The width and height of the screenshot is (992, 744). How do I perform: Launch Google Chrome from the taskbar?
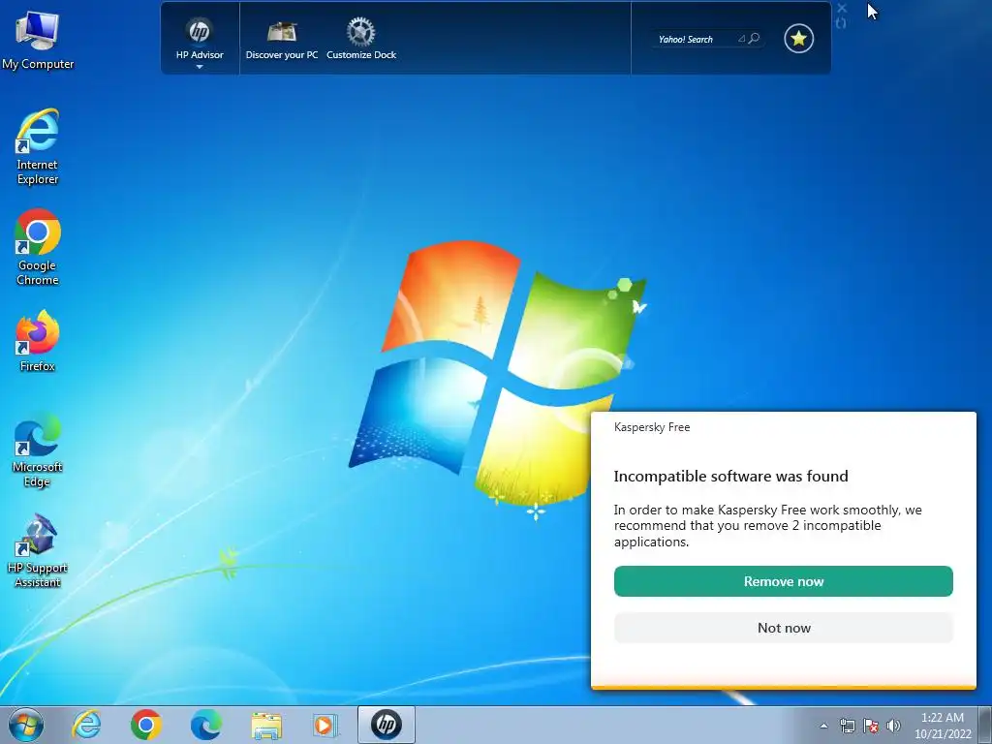pos(146,725)
